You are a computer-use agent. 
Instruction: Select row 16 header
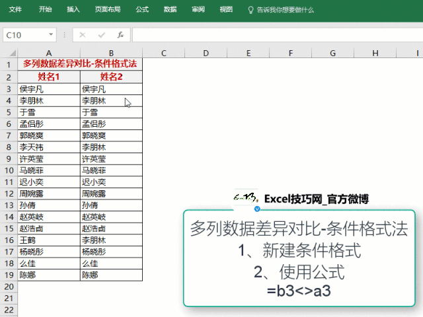[x=9, y=240]
